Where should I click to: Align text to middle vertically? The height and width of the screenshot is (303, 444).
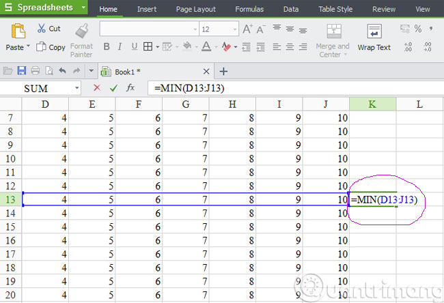tap(290, 29)
